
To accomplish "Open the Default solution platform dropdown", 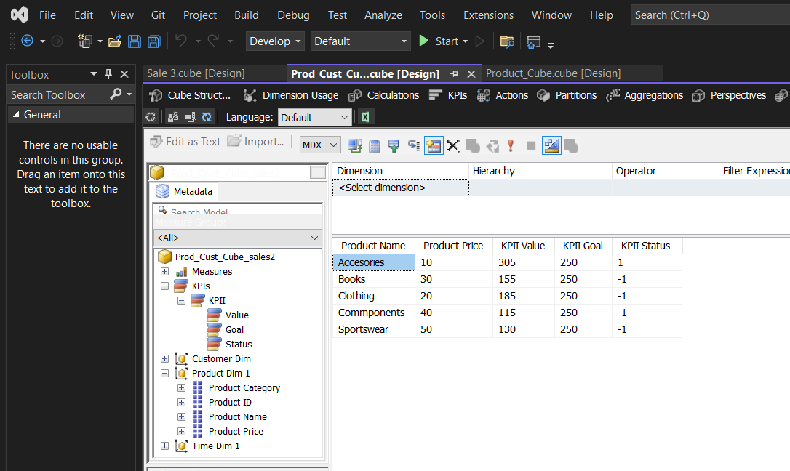I will point(360,41).
